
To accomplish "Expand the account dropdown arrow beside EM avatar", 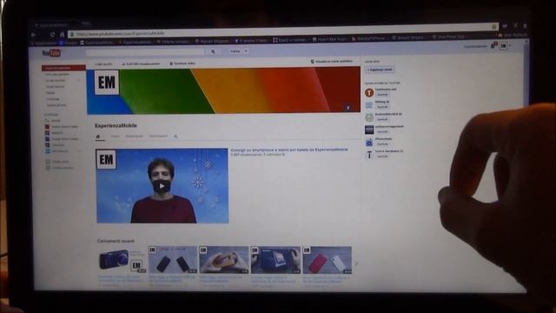I will [510, 46].
